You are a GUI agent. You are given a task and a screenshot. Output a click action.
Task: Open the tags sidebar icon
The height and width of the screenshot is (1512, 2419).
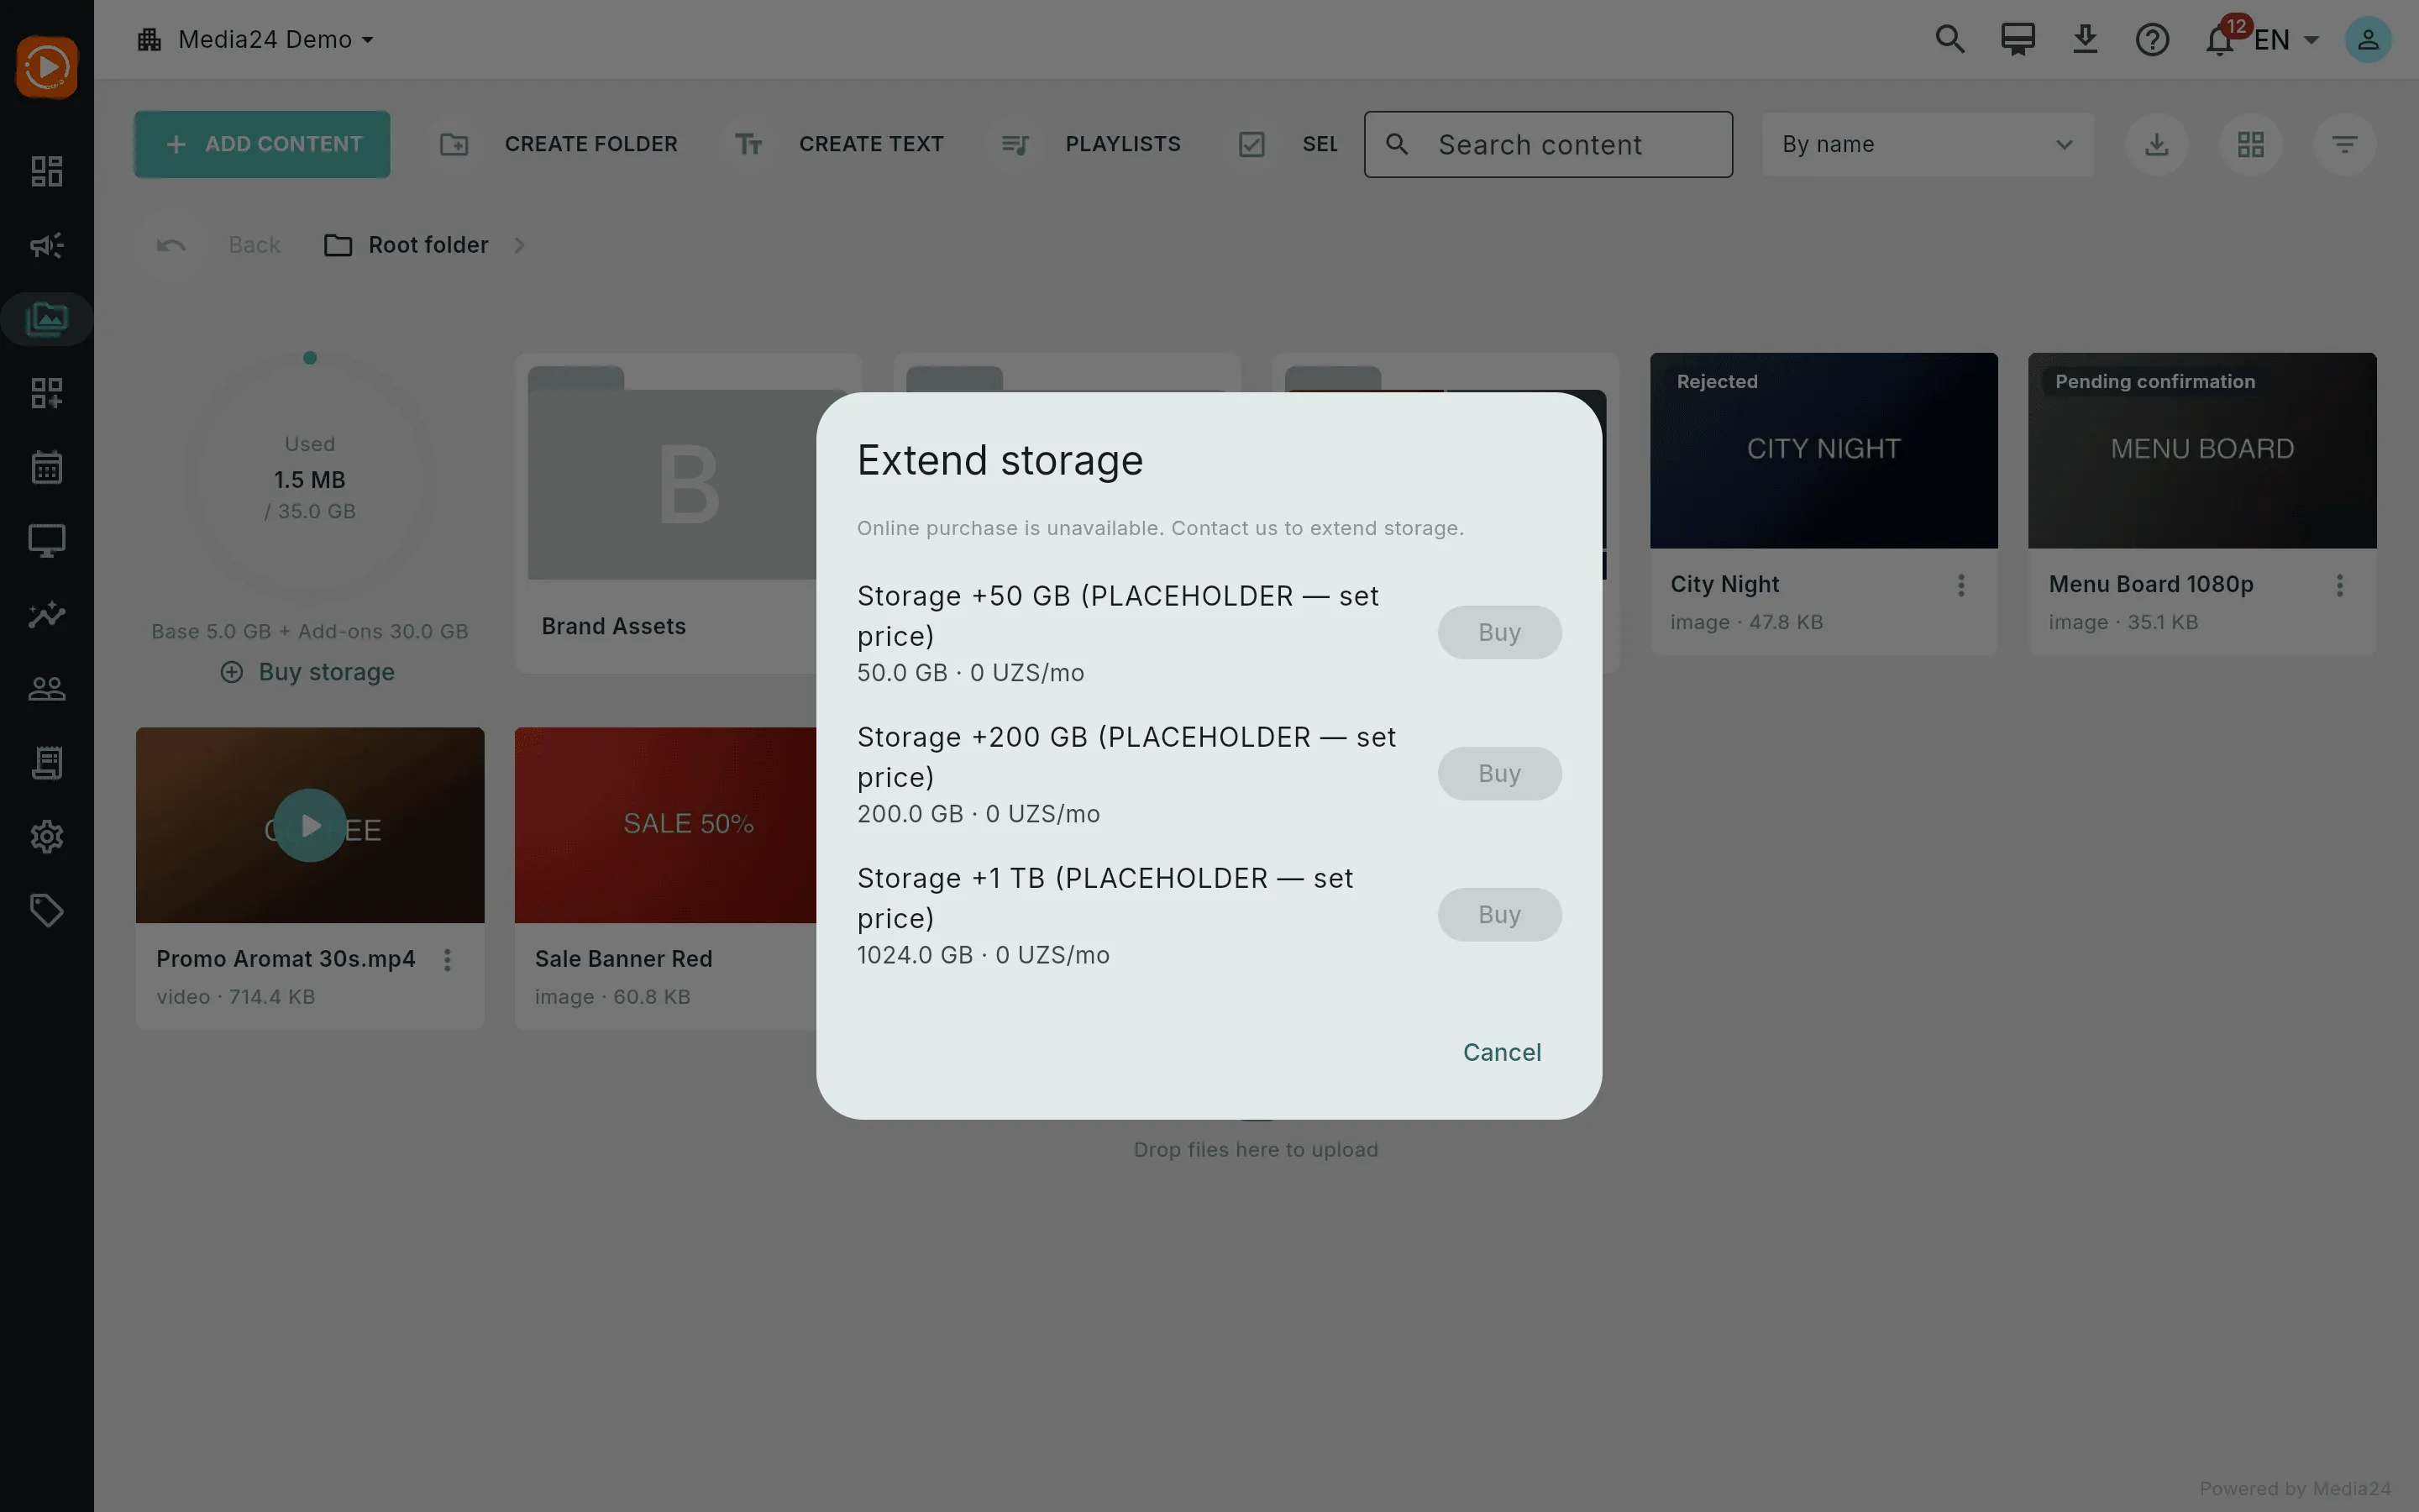coord(47,910)
